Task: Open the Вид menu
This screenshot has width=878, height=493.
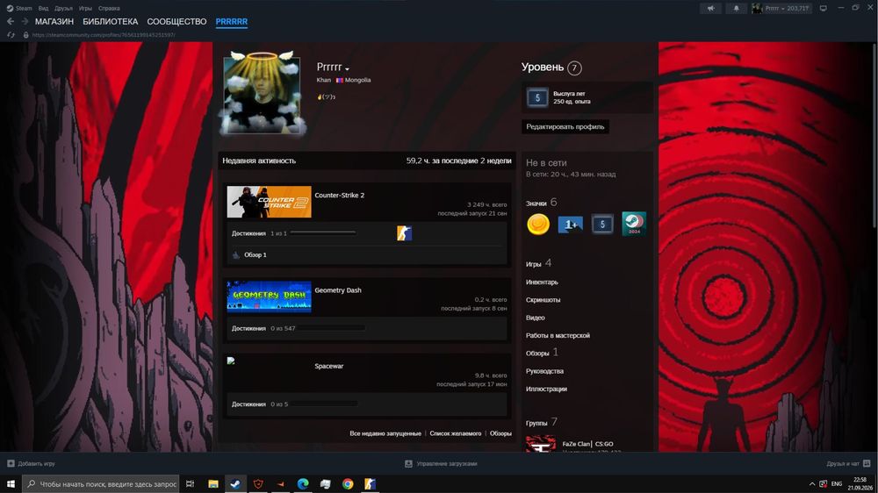Action: point(43,9)
